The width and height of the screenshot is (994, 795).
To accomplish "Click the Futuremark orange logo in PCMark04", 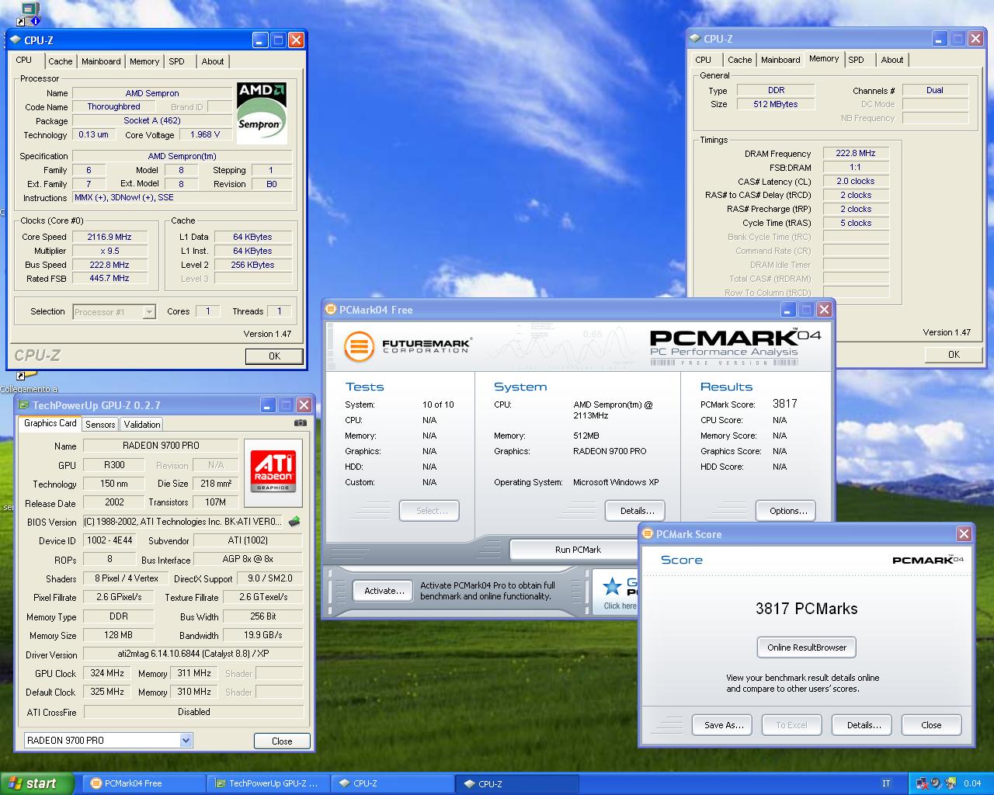I will coord(359,345).
